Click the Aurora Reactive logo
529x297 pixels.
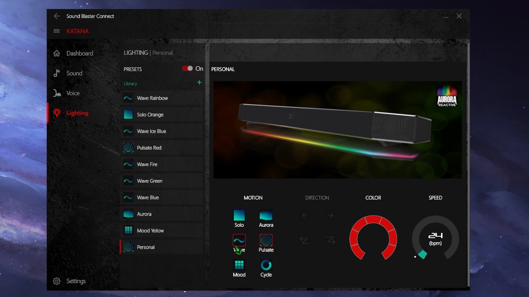click(447, 97)
